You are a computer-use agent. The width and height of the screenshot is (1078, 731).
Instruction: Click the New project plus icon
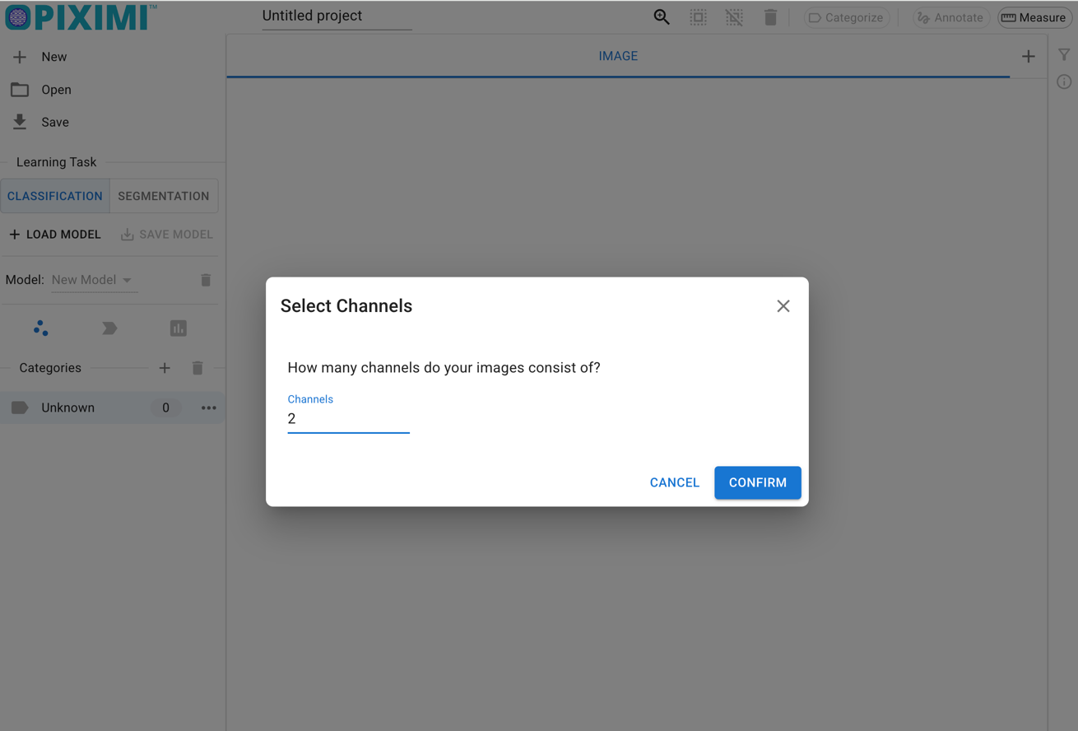coord(20,57)
